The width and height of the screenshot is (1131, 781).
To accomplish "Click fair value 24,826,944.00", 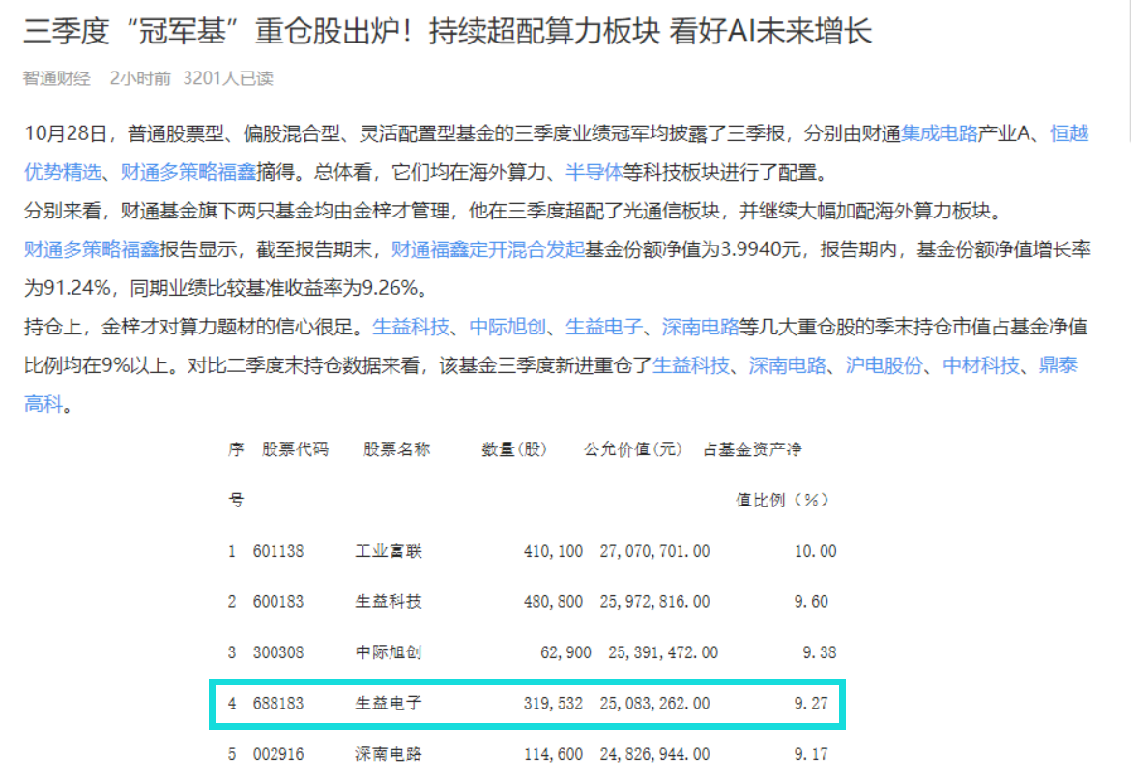I will 655,754.
